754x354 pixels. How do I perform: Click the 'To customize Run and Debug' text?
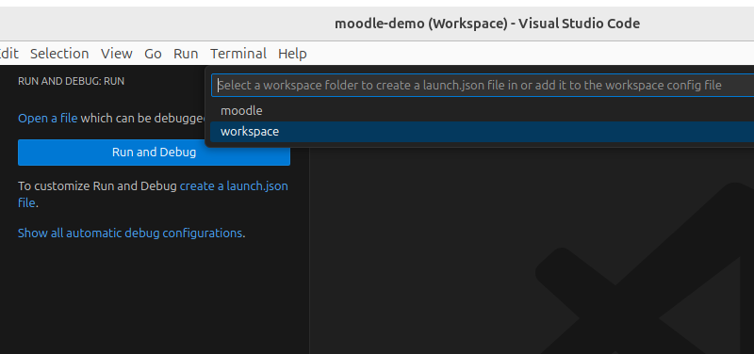[x=97, y=186]
